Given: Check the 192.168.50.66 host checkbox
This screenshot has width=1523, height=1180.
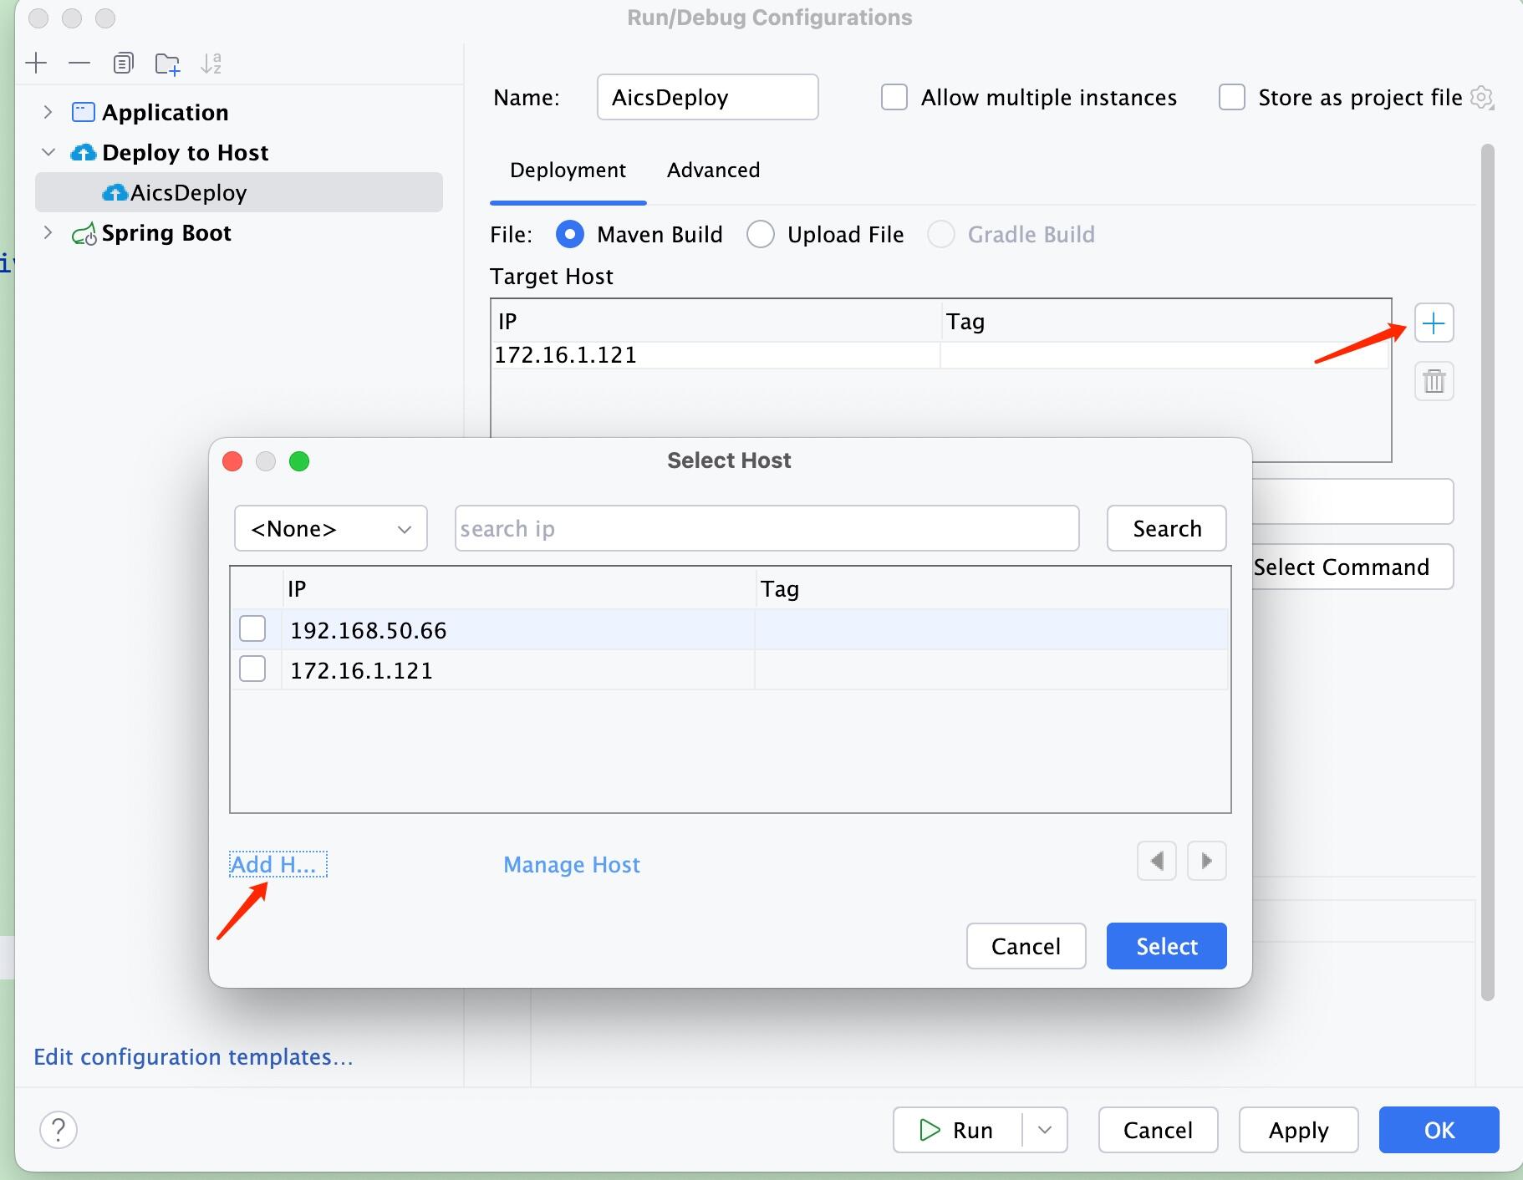Looking at the screenshot, I should point(252,628).
